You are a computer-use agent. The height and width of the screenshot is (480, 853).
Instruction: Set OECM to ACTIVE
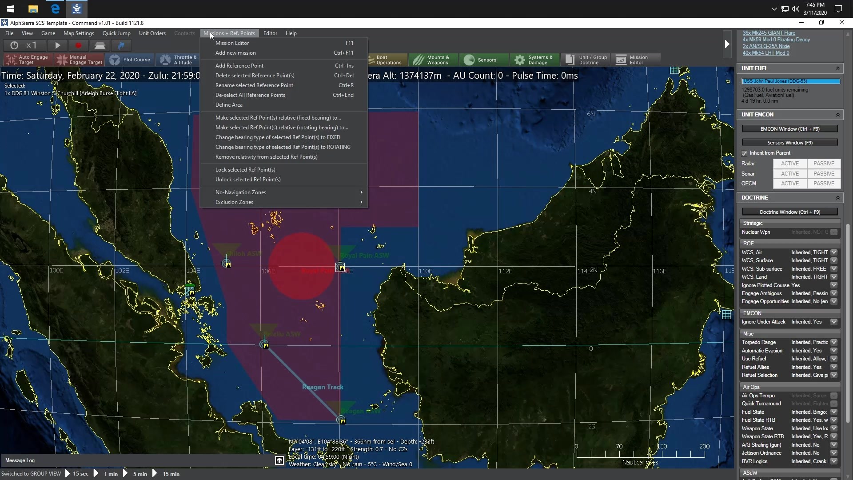pyautogui.click(x=790, y=184)
